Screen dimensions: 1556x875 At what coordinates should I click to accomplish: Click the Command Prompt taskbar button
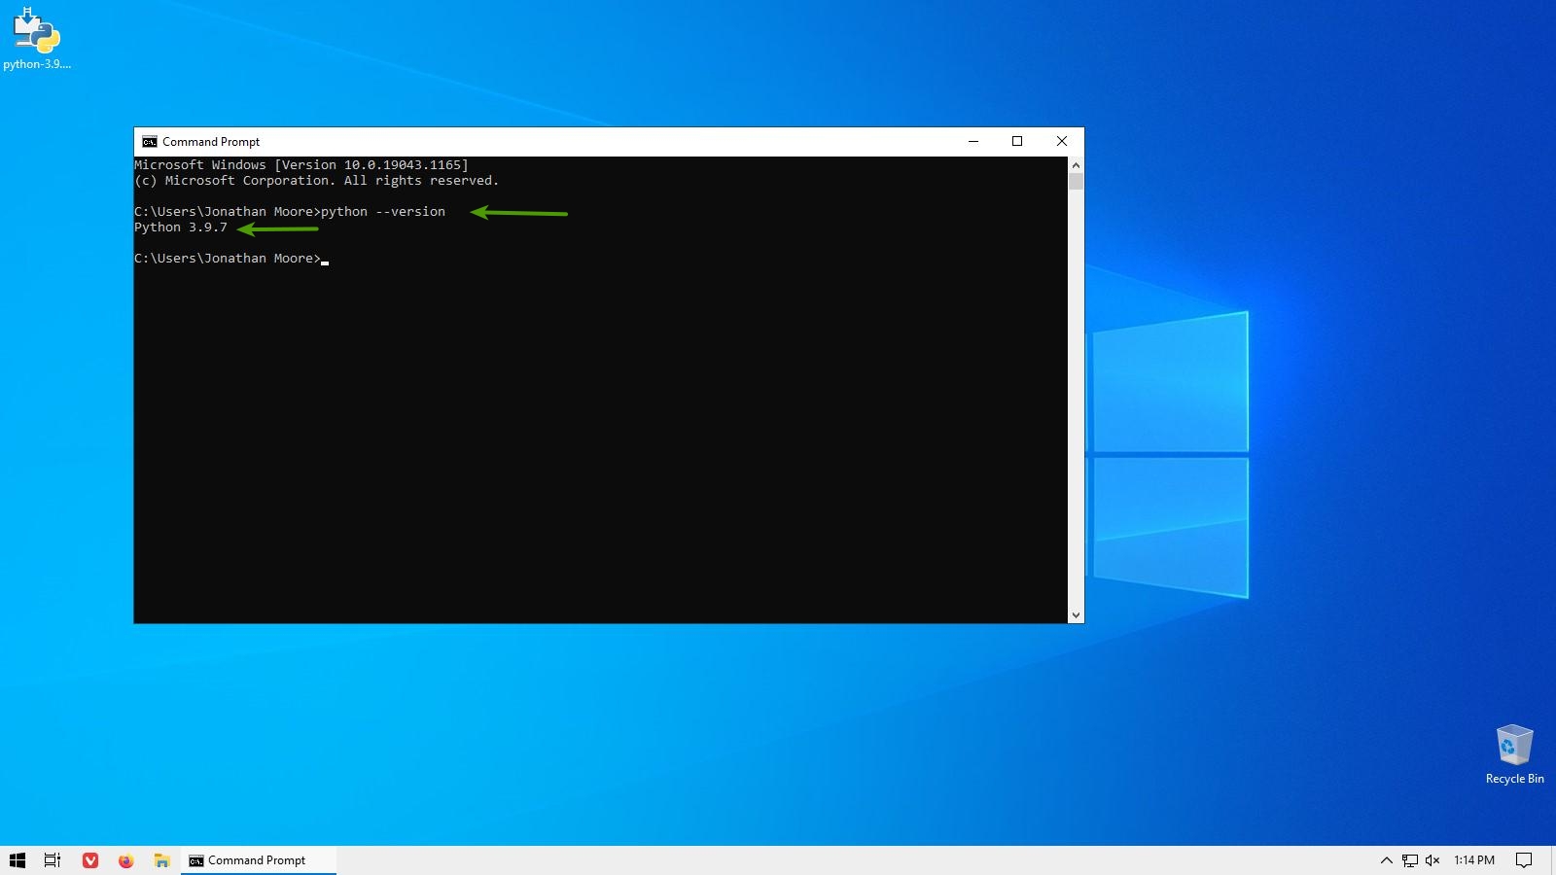(258, 860)
